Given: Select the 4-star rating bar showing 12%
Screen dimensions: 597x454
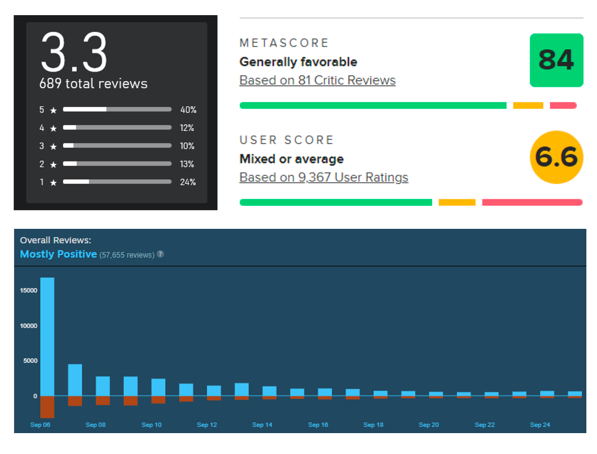Looking at the screenshot, I should (117, 128).
